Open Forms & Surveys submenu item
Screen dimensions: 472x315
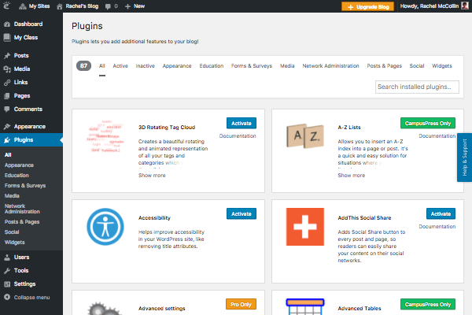pyautogui.click(x=25, y=186)
